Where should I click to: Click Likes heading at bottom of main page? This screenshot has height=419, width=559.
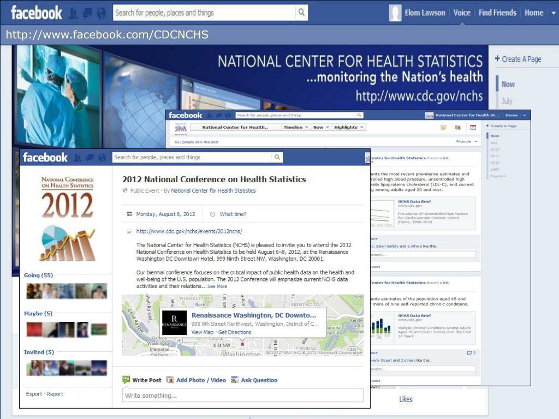click(406, 399)
